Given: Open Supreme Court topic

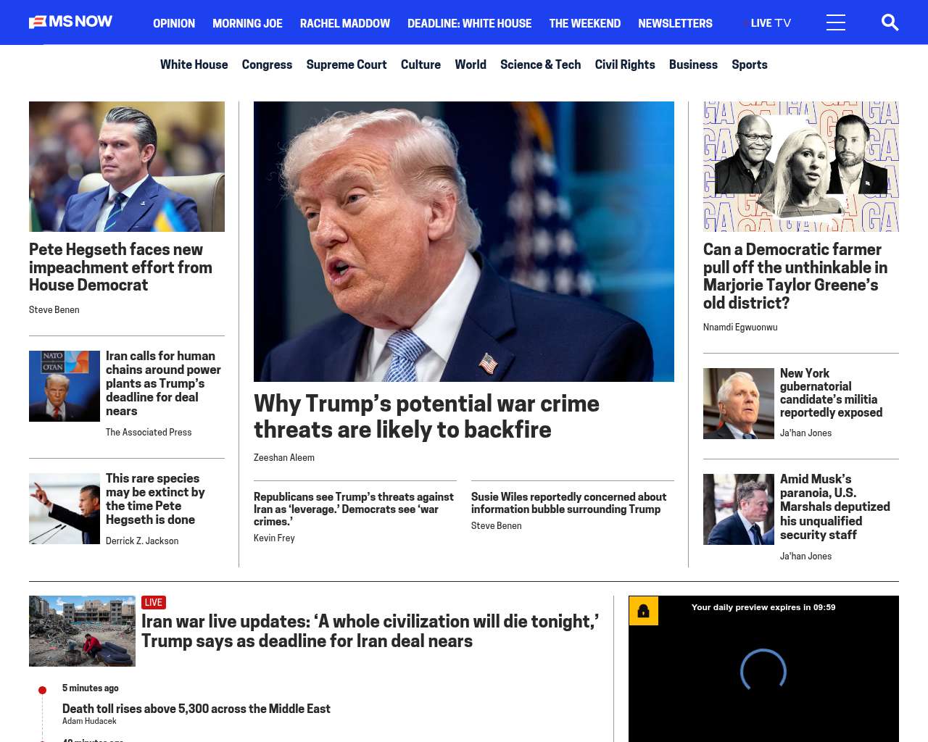Looking at the screenshot, I should [x=347, y=64].
